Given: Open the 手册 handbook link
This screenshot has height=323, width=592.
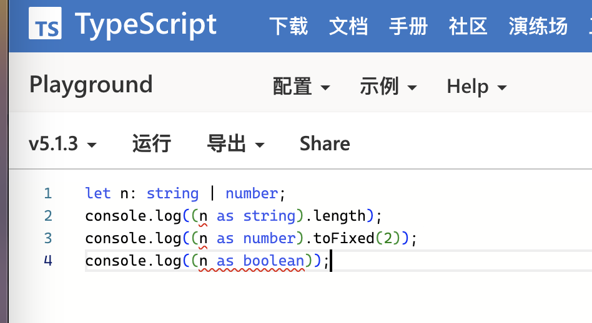Looking at the screenshot, I should pyautogui.click(x=408, y=26).
